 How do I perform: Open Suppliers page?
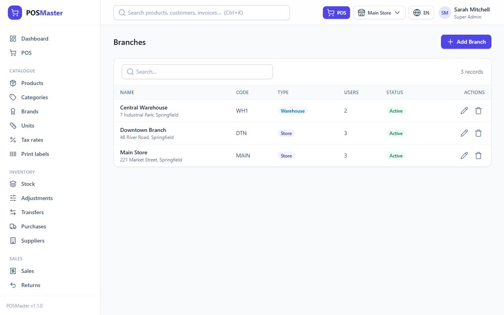pos(50,241)
